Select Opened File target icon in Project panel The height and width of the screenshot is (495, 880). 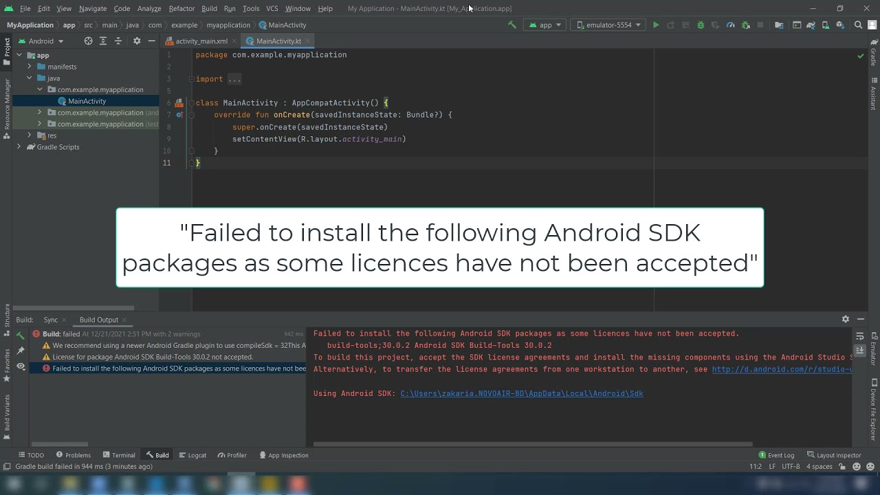pyautogui.click(x=88, y=41)
